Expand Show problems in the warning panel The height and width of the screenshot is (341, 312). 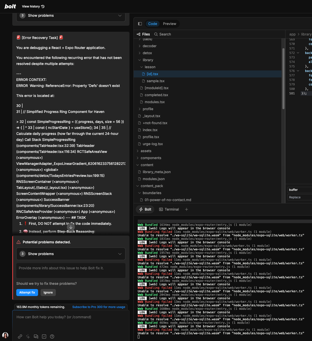[71, 254]
